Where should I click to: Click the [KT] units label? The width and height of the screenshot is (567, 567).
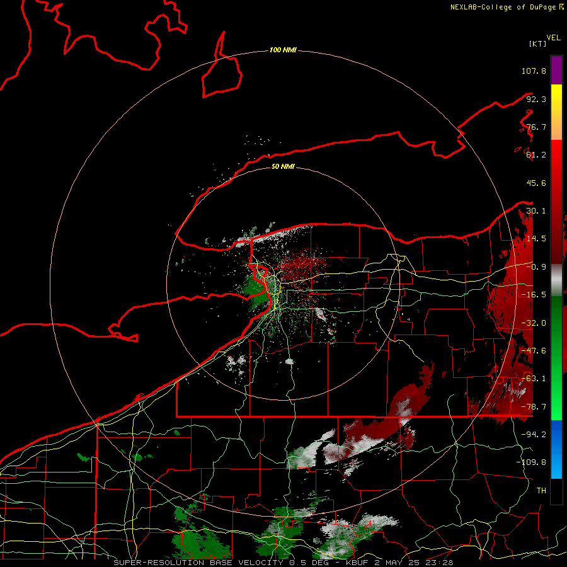pyautogui.click(x=538, y=43)
